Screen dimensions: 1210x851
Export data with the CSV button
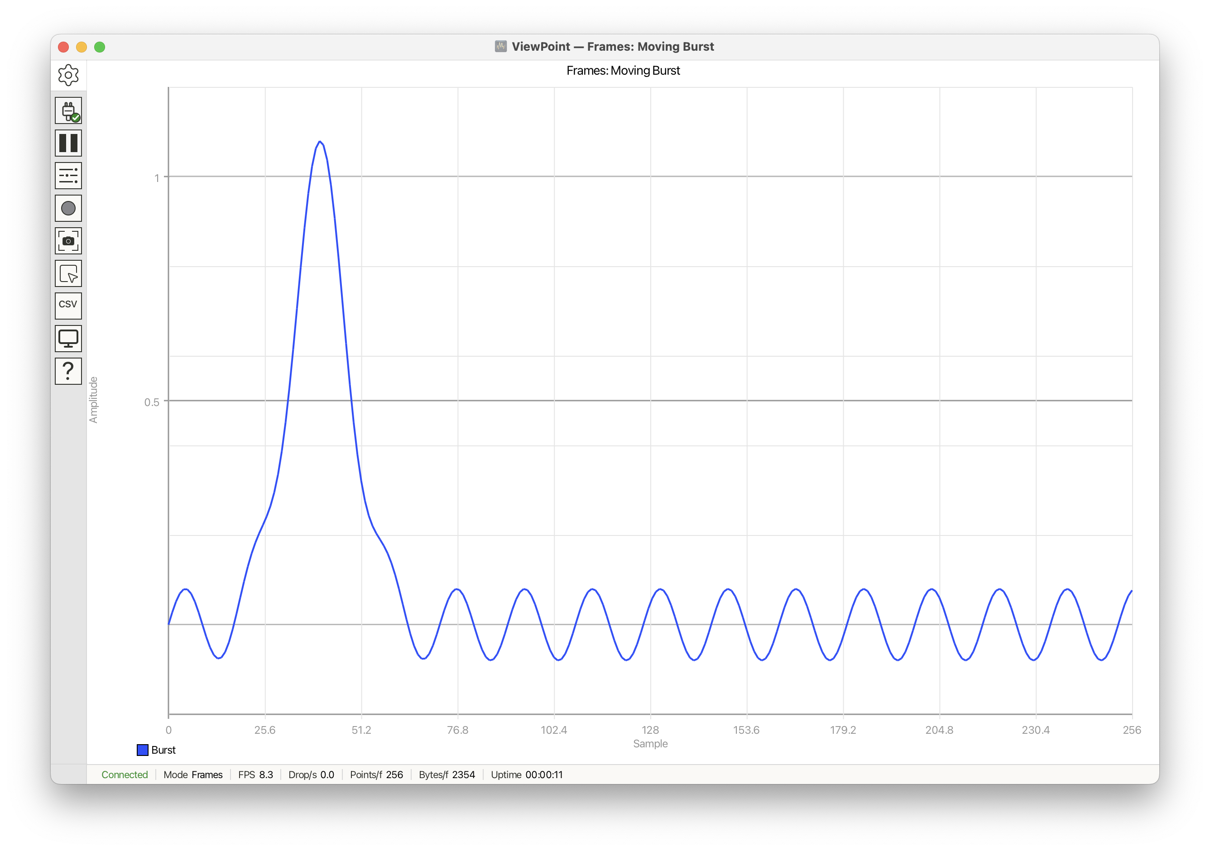pyautogui.click(x=68, y=306)
